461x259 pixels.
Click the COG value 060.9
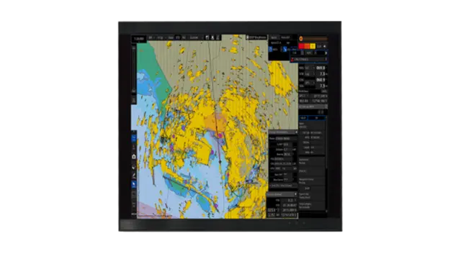(x=321, y=80)
